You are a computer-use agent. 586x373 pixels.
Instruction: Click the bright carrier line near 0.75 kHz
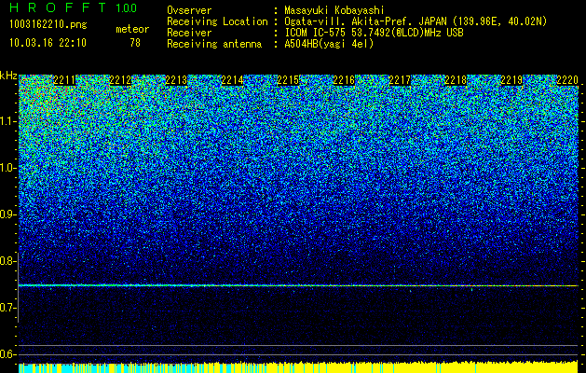click(298, 285)
